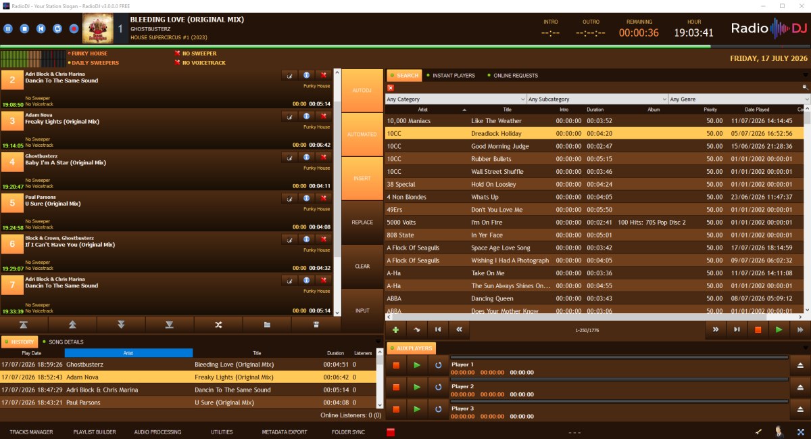Show info for If I Can't Have You
This screenshot has width=811, height=439.
pos(306,239)
